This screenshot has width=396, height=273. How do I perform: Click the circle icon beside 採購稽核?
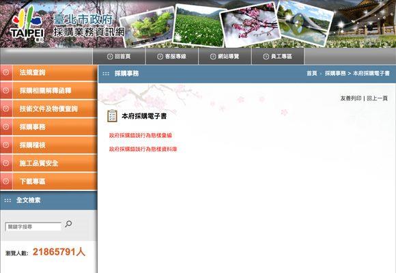[6, 145]
